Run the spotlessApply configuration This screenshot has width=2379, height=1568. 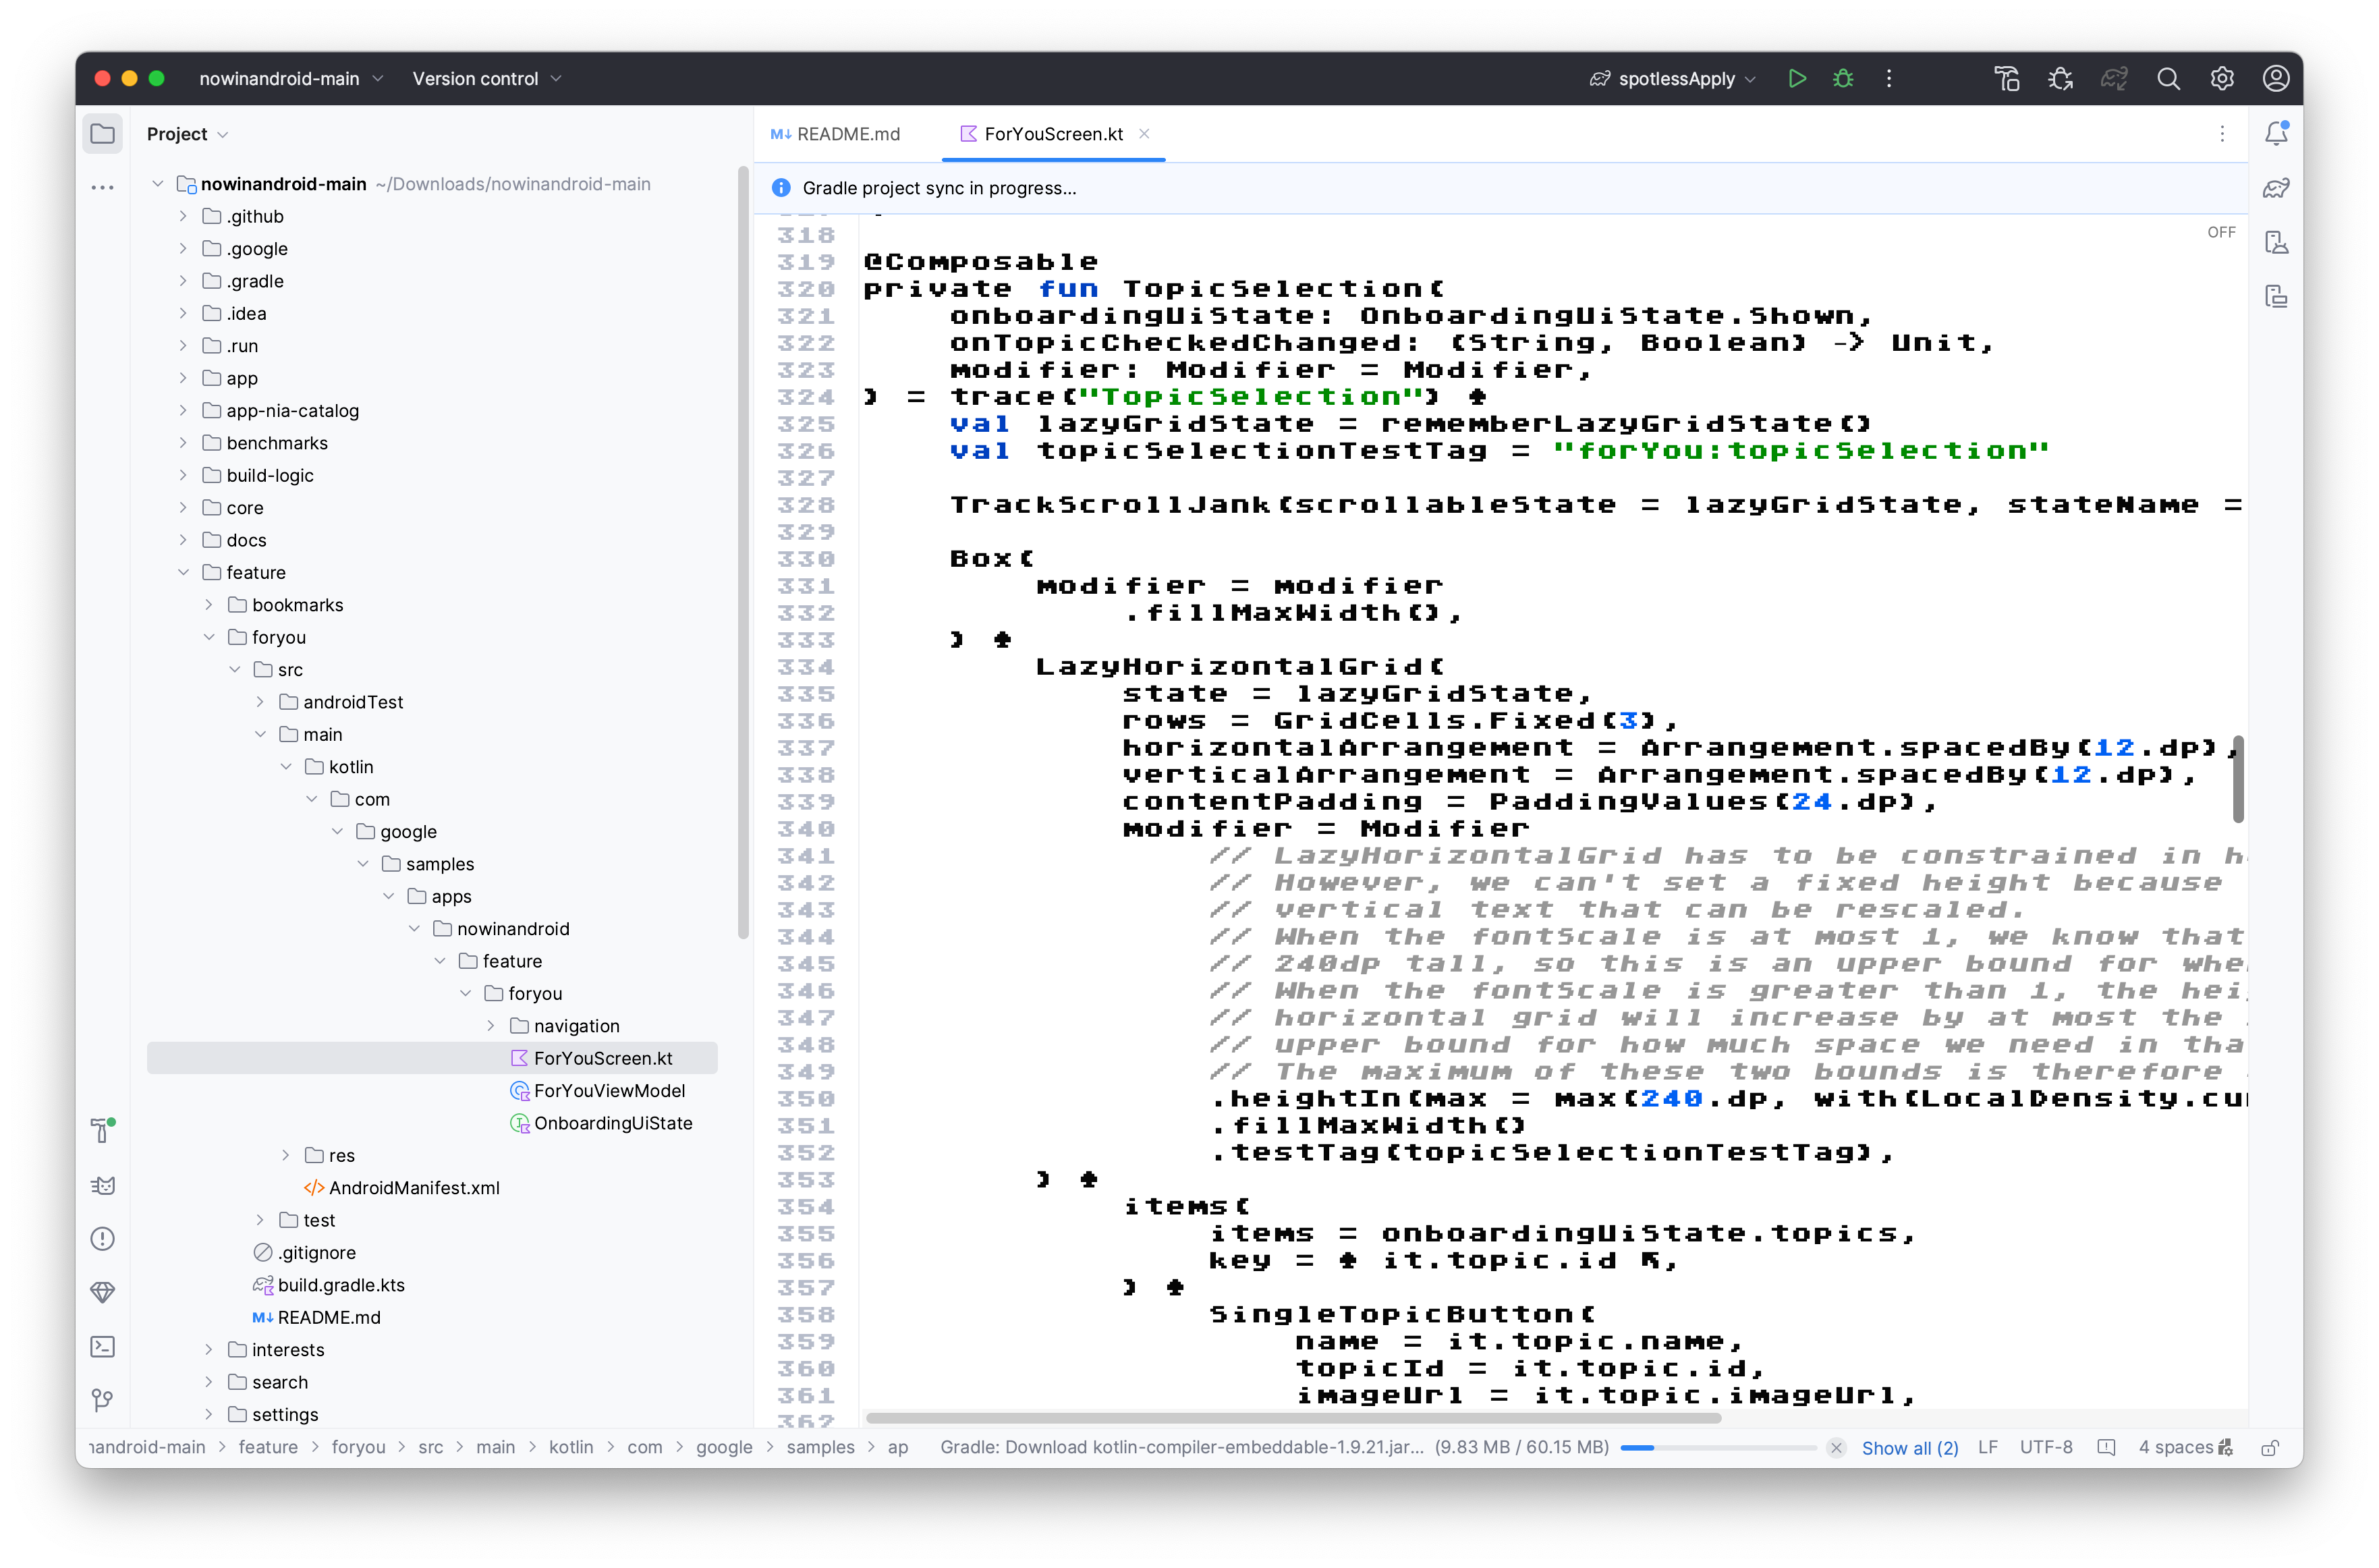[x=1796, y=79]
